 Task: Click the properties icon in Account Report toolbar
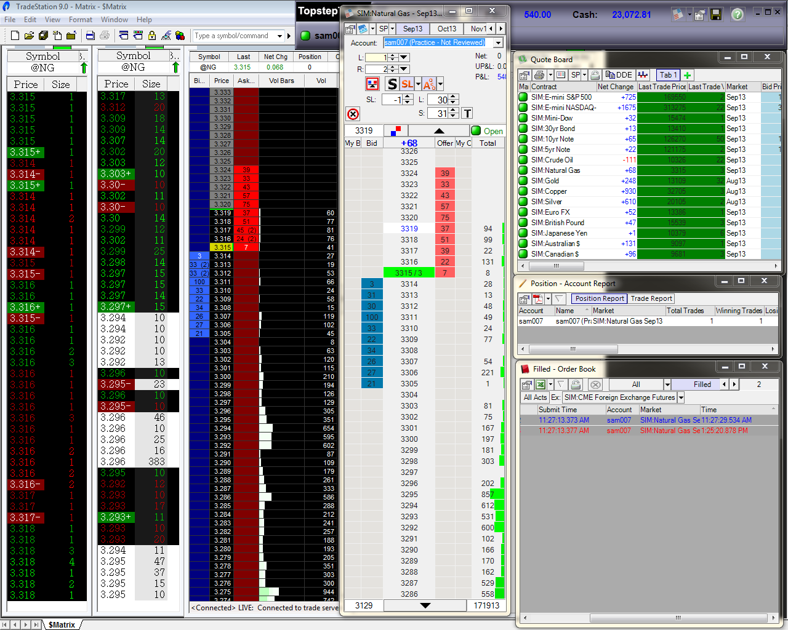[525, 298]
